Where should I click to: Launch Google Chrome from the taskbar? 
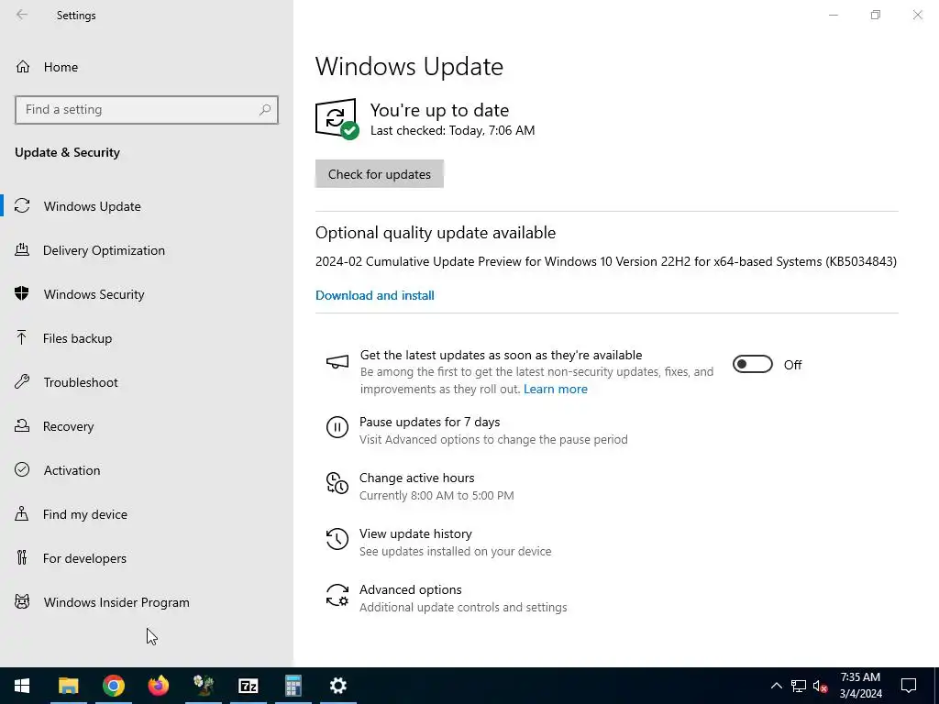(113, 686)
